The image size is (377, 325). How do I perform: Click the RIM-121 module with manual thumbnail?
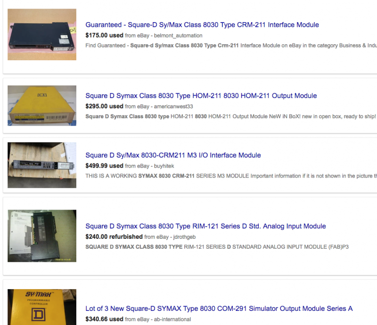pos(42,236)
